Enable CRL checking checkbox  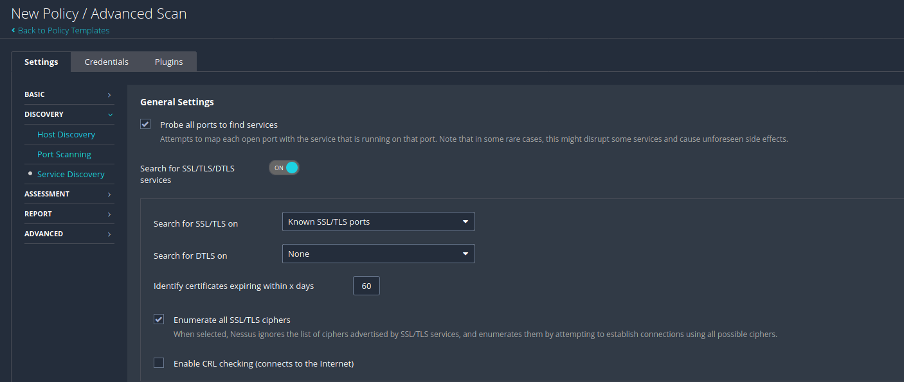tap(159, 363)
